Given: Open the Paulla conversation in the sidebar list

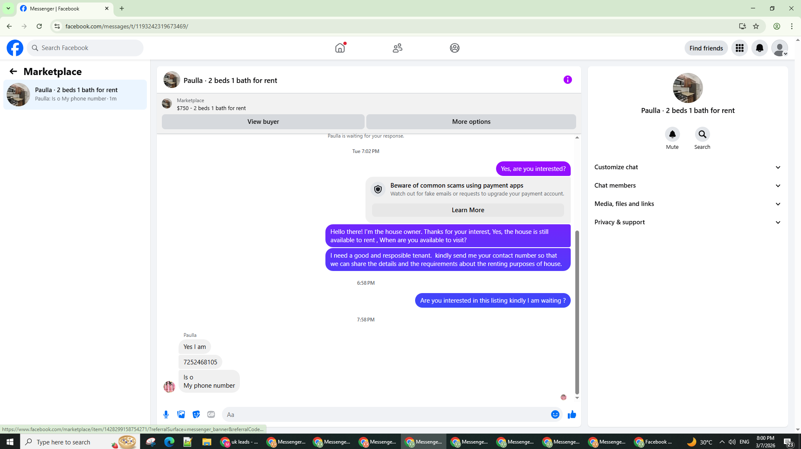Looking at the screenshot, I should tap(75, 94).
